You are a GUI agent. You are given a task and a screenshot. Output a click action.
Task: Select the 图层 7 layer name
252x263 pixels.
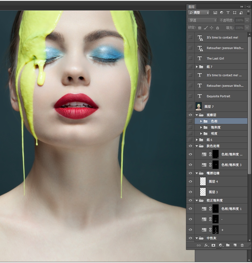click(209, 106)
